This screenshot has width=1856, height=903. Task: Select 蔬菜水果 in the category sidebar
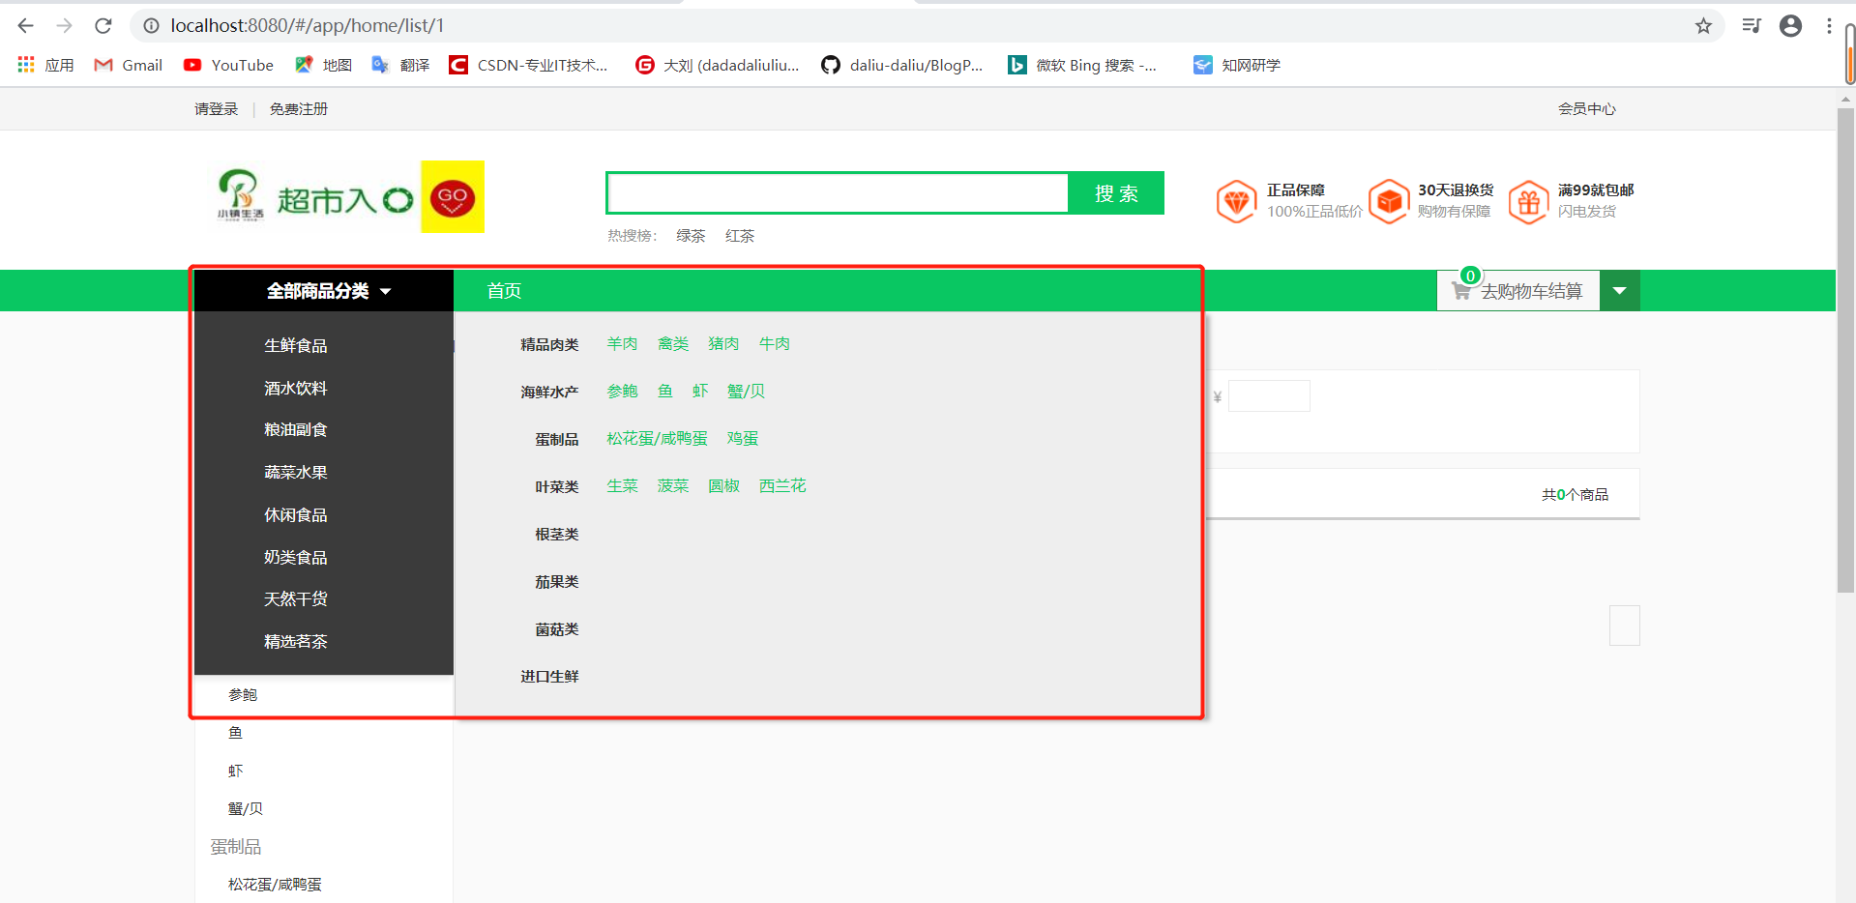point(296,472)
